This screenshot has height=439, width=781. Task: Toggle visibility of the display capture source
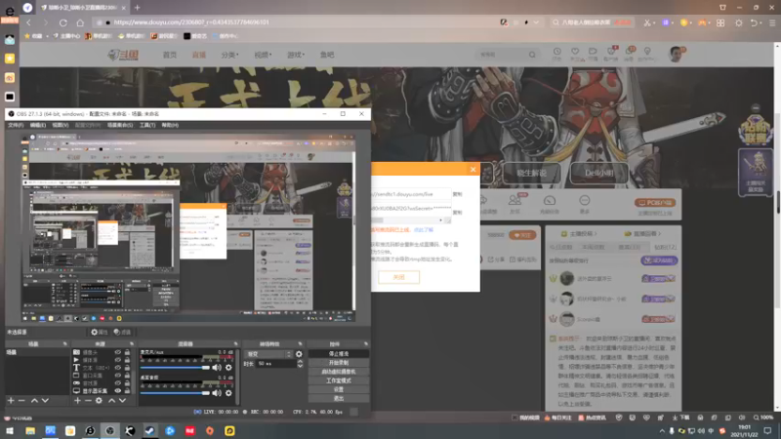pos(117,391)
